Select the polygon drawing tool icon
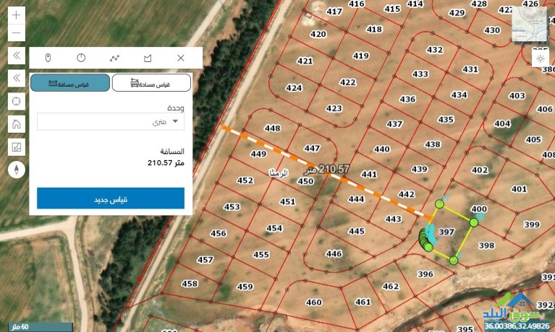Viewport: 555px width, 332px height. coord(148,58)
